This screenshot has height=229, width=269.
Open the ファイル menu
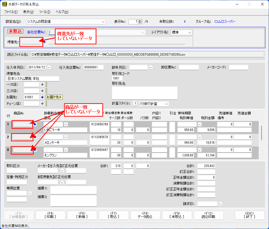11,12
